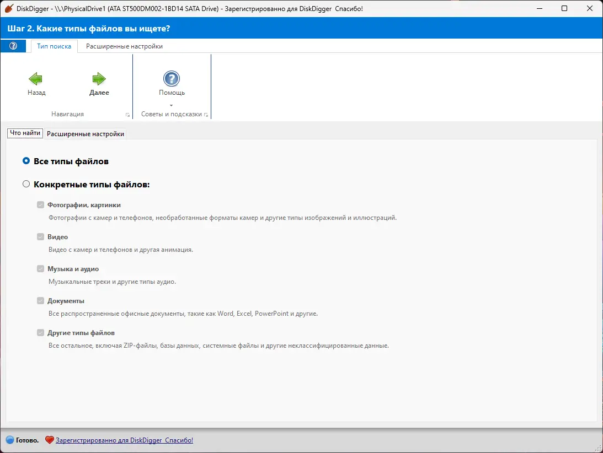Click the blue Готово status indicator icon

coord(10,440)
